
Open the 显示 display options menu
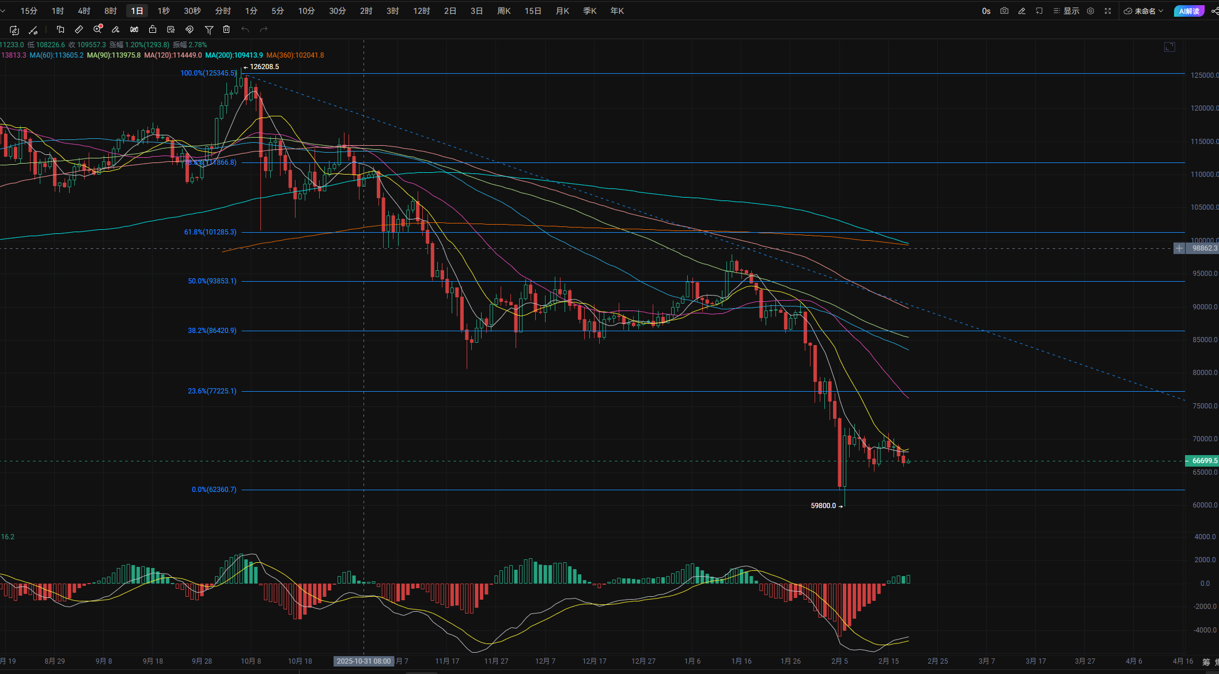pos(1066,11)
